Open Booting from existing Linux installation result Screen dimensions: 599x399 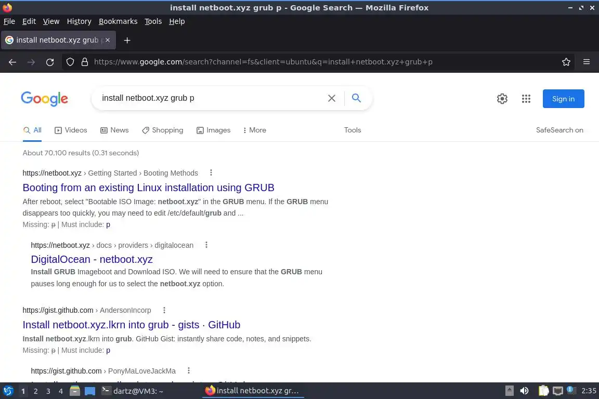tap(148, 188)
